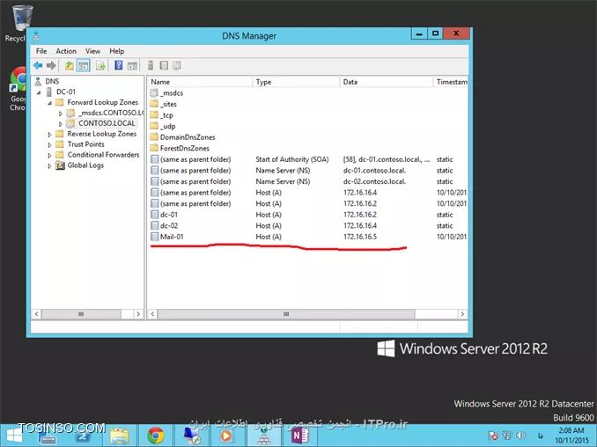Click the record list horizontal scrollbar thumb
597x447 pixels.
(x=286, y=314)
